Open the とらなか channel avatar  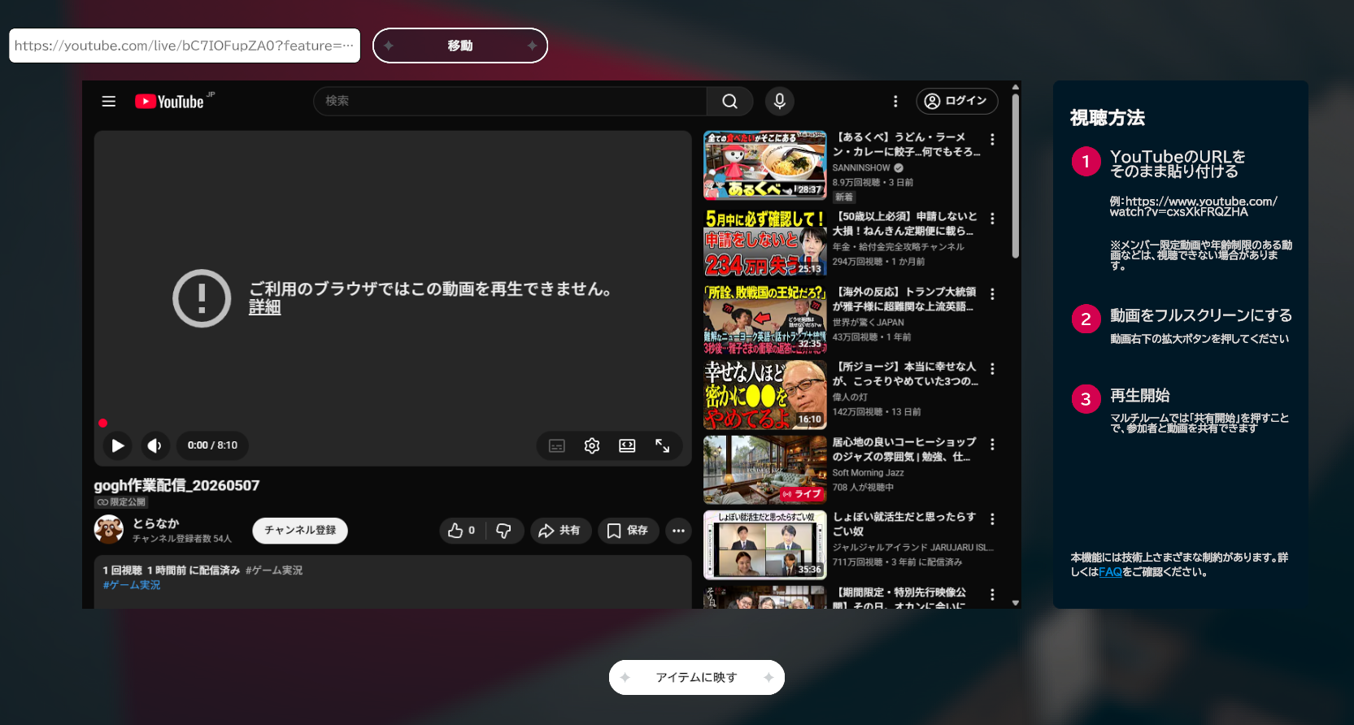pos(109,530)
